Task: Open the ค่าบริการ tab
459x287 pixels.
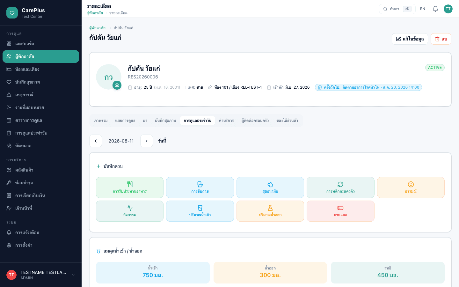Action: pyautogui.click(x=226, y=121)
